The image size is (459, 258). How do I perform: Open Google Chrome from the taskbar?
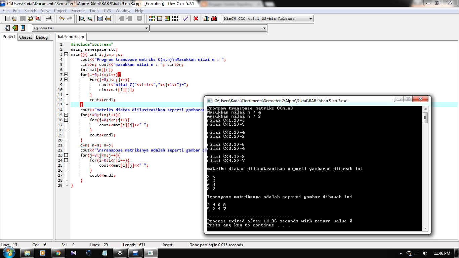point(58,253)
